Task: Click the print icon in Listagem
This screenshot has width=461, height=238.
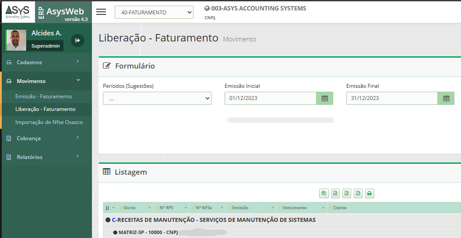Action: tap(370, 193)
